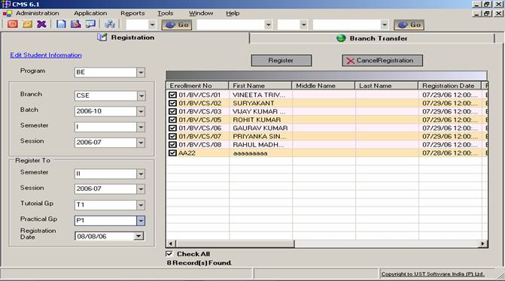Click the Middle Name column header
The width and height of the screenshot is (505, 281).
324,86
